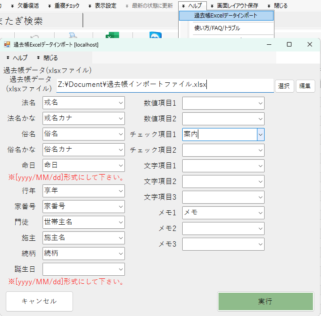The image size is (321, 316).
Task: Click the キャンセル button
Action: coord(39,301)
